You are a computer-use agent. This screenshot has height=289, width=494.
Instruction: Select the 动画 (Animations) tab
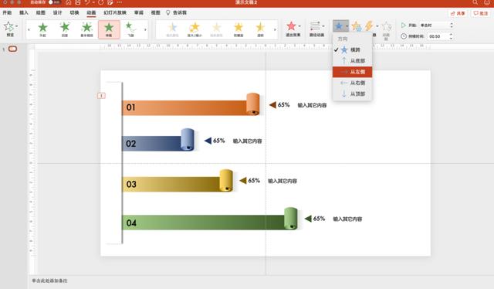coord(91,12)
